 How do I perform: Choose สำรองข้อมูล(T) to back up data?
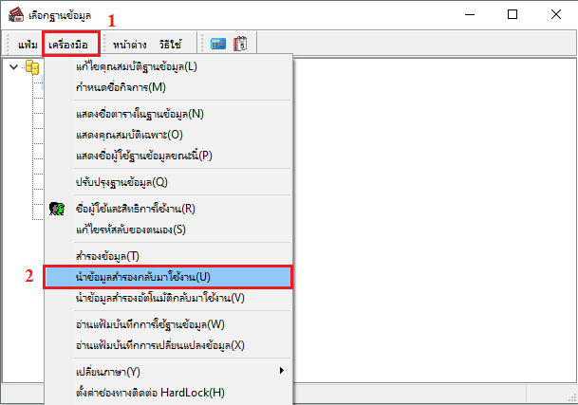pyautogui.click(x=106, y=256)
